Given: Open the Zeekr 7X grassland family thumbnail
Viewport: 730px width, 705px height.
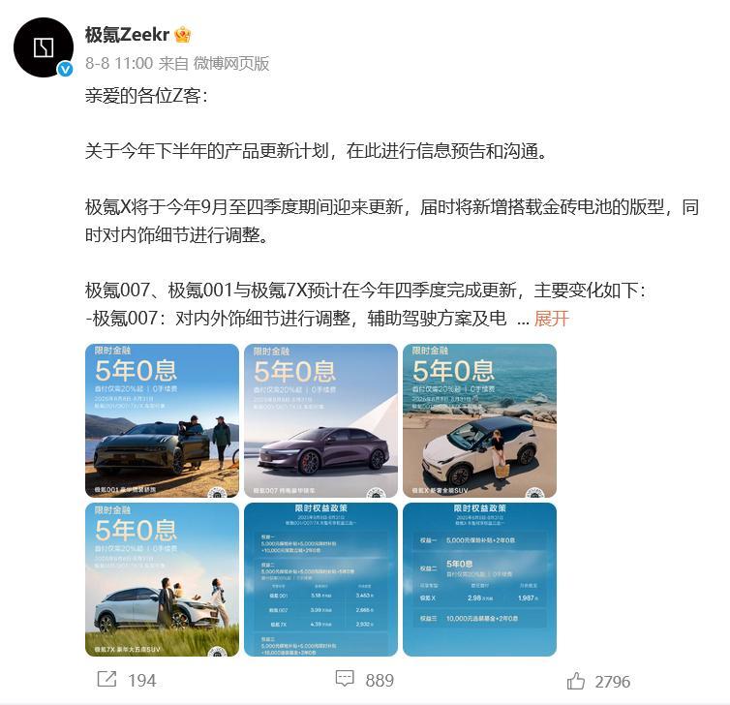Looking at the screenshot, I should (162, 579).
